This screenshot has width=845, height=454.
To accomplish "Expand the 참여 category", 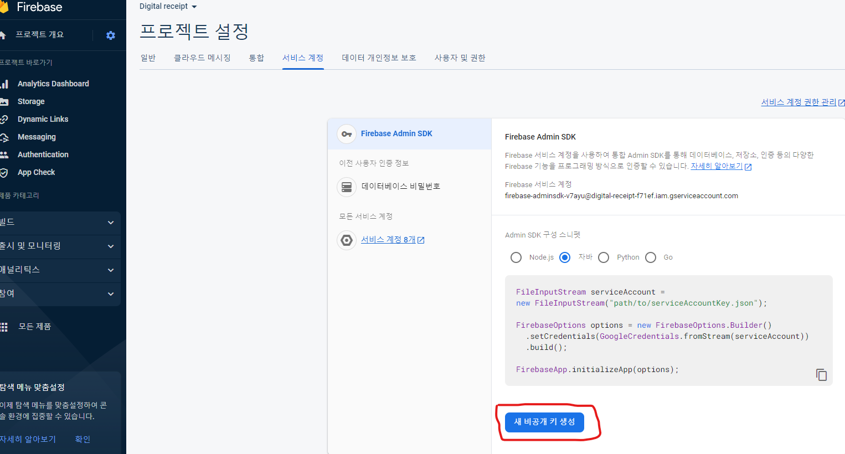I will point(60,294).
